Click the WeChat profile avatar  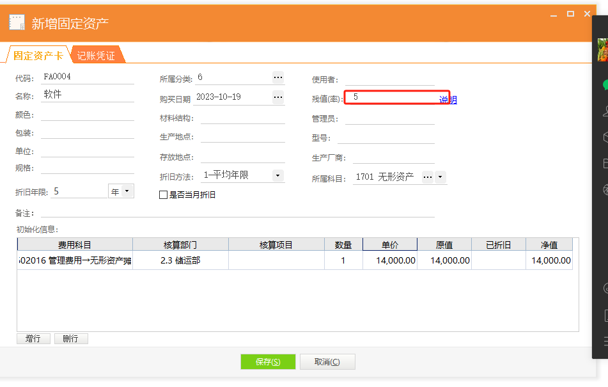(x=602, y=50)
